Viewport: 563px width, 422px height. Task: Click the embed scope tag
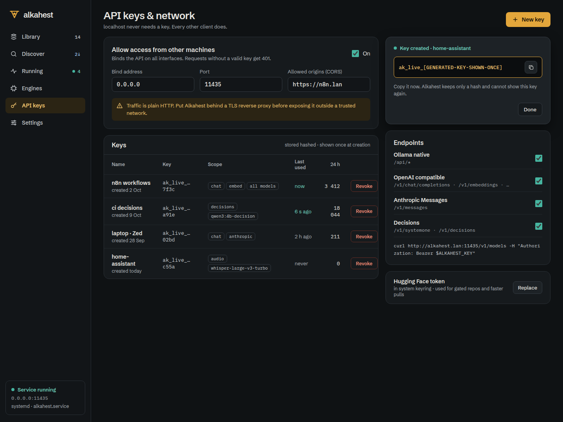click(235, 186)
